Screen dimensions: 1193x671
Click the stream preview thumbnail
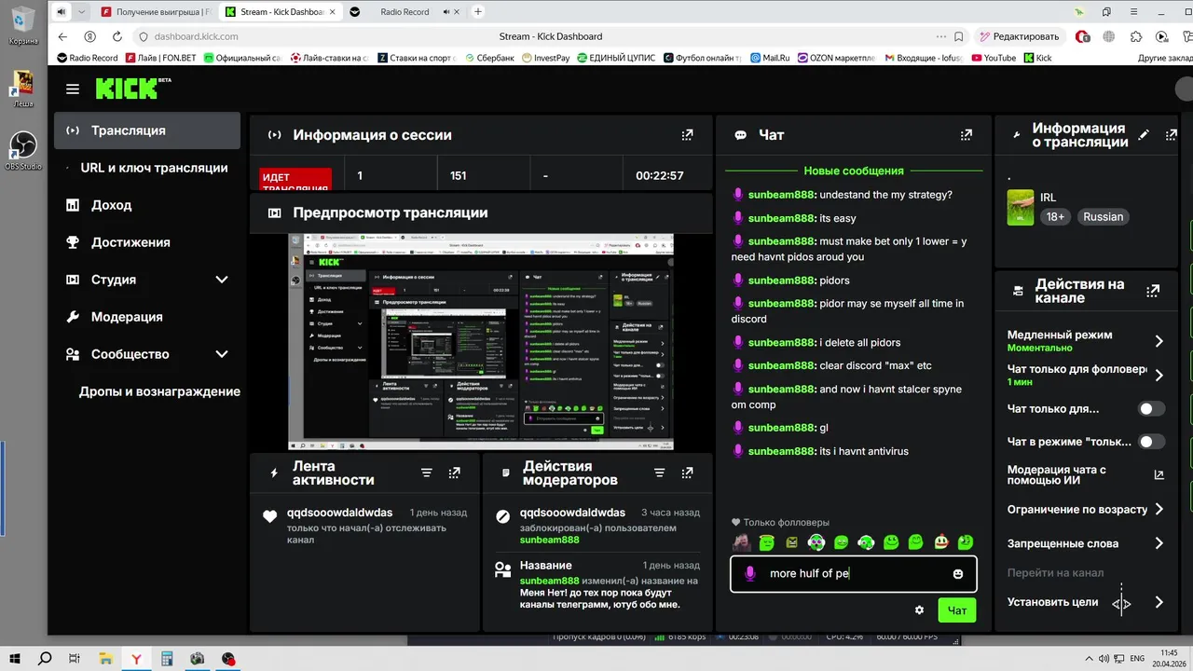pyautogui.click(x=481, y=342)
